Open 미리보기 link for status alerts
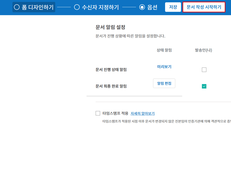The image size is (231, 179). click(x=164, y=67)
